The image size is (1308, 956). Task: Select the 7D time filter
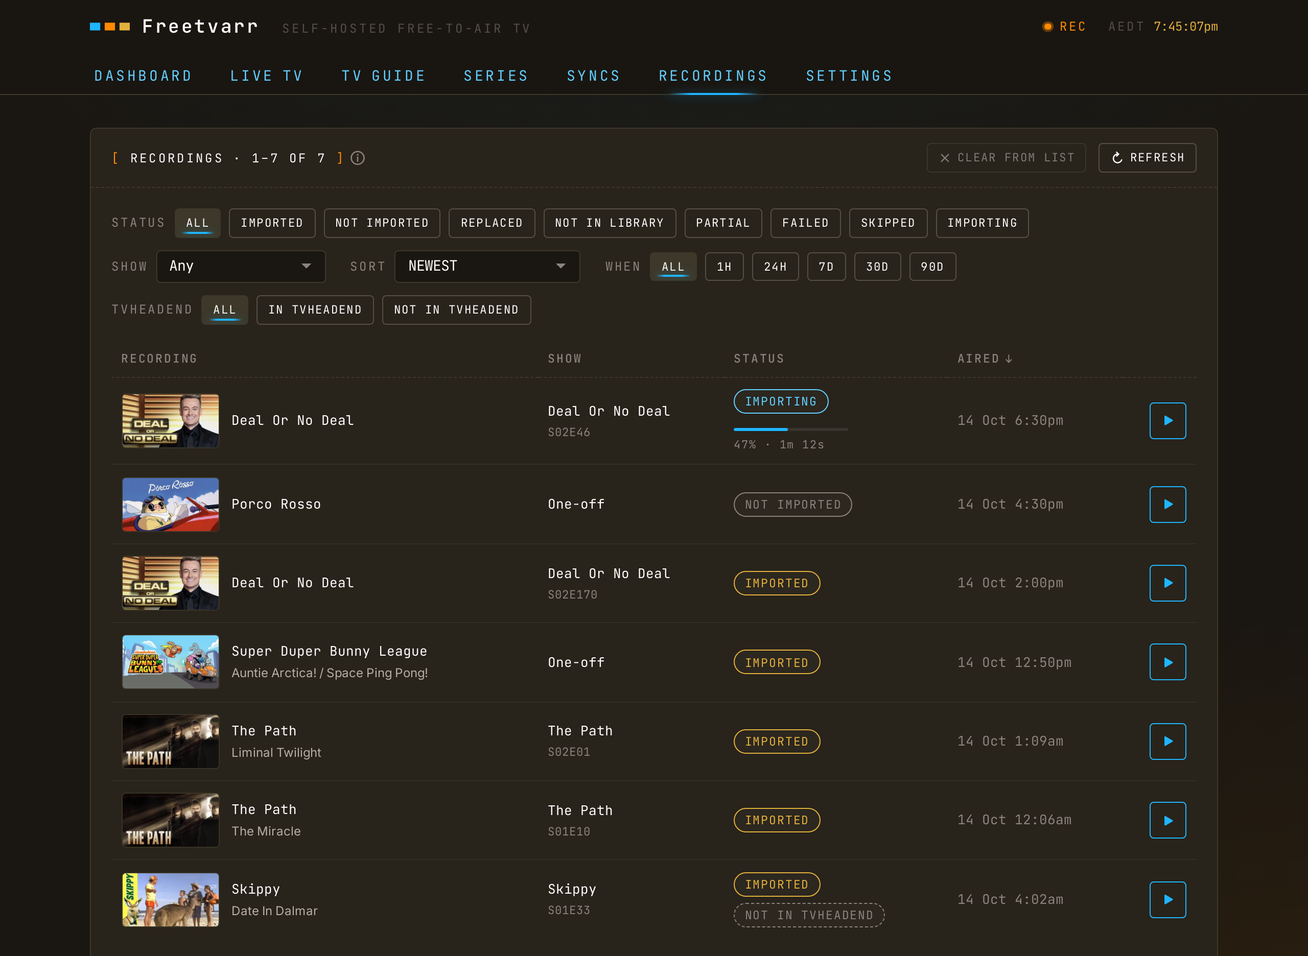826,267
